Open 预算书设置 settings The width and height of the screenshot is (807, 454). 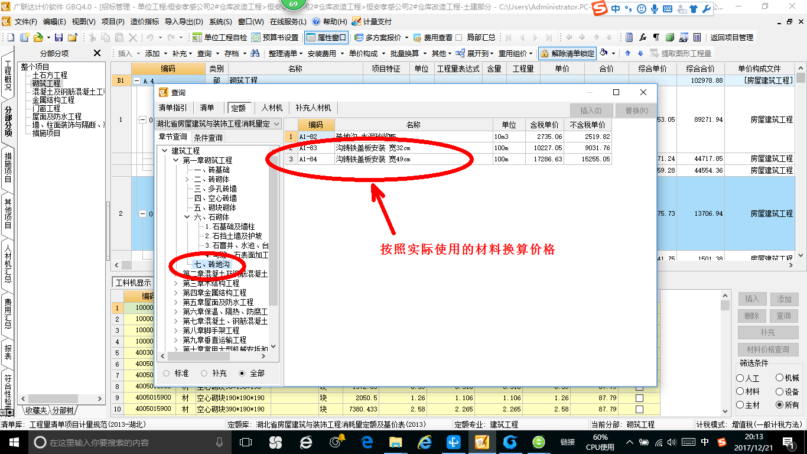[x=275, y=37]
